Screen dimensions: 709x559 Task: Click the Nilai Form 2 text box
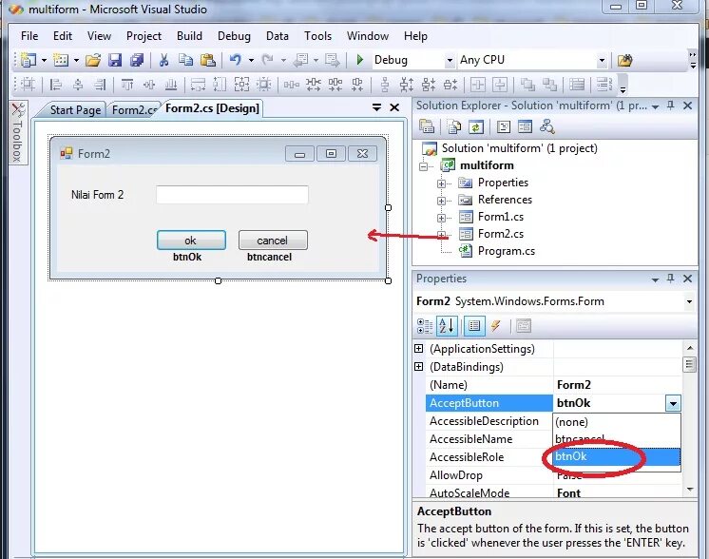click(232, 195)
